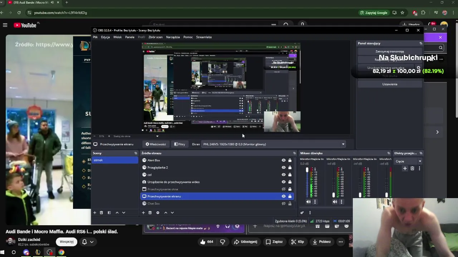Move selected source down arrow
Viewport: 458px width, 257px height.
click(172, 213)
